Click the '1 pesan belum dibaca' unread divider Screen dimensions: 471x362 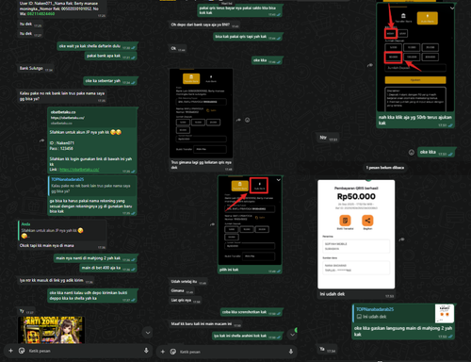[385, 168]
